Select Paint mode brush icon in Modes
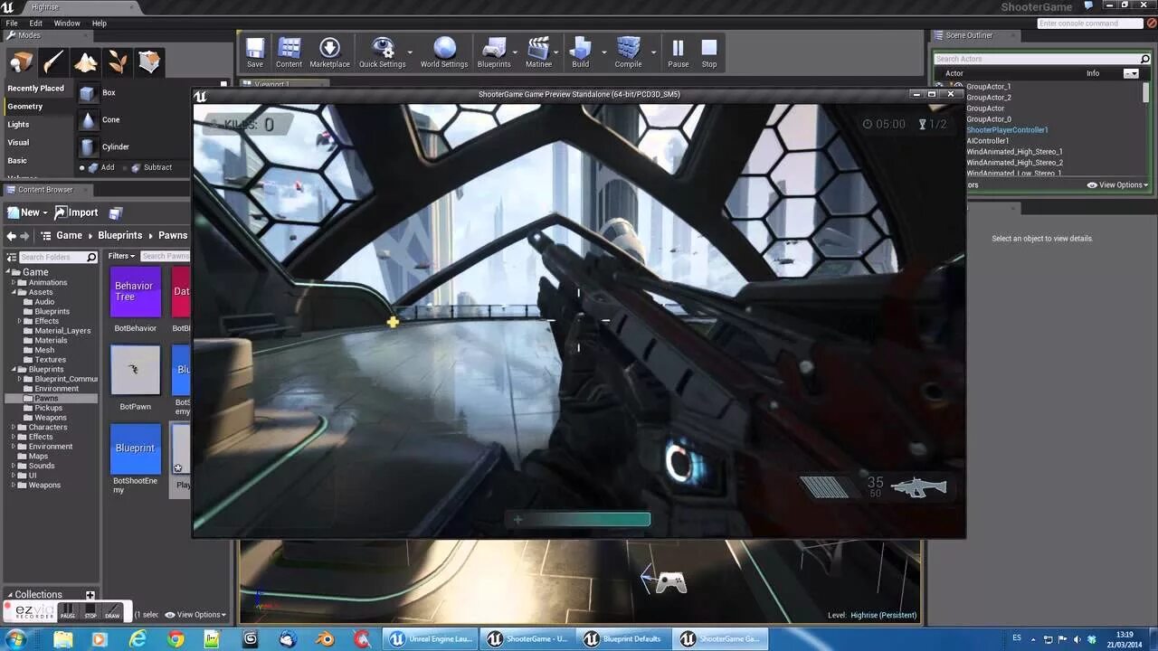 click(x=53, y=61)
